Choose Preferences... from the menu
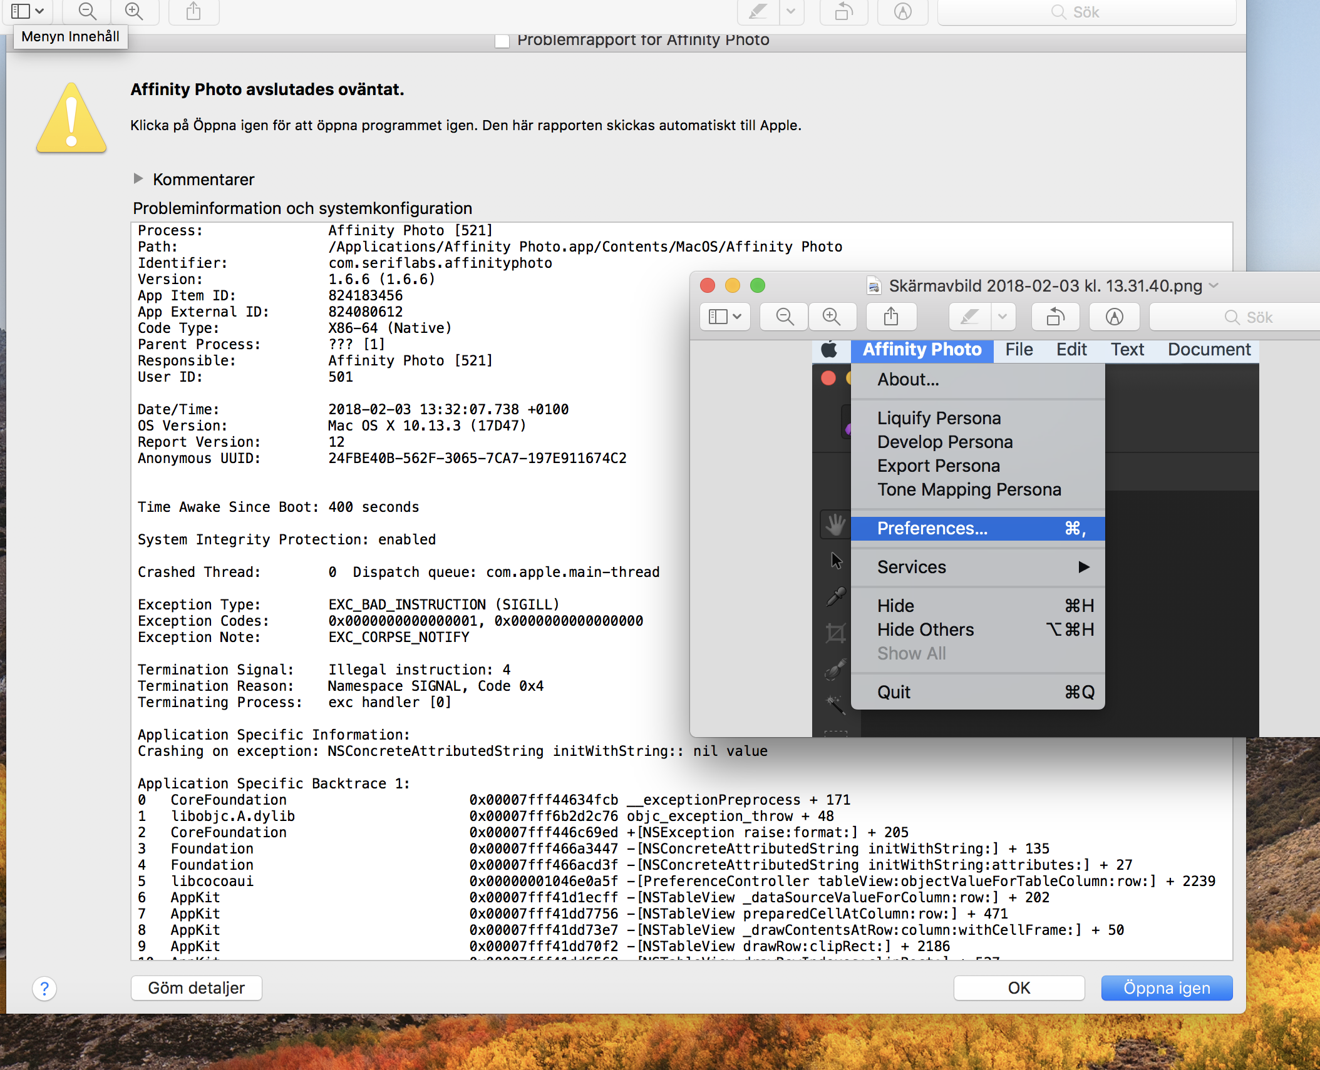This screenshot has width=1320, height=1070. 978,528
